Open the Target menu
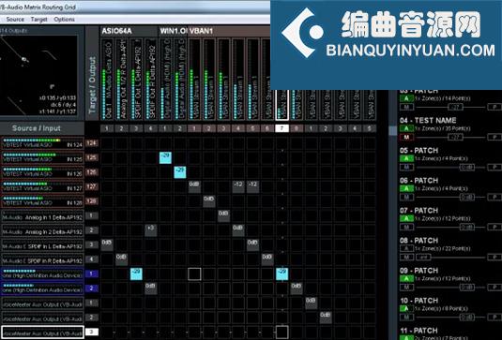This screenshot has height=340, width=502. (38, 19)
